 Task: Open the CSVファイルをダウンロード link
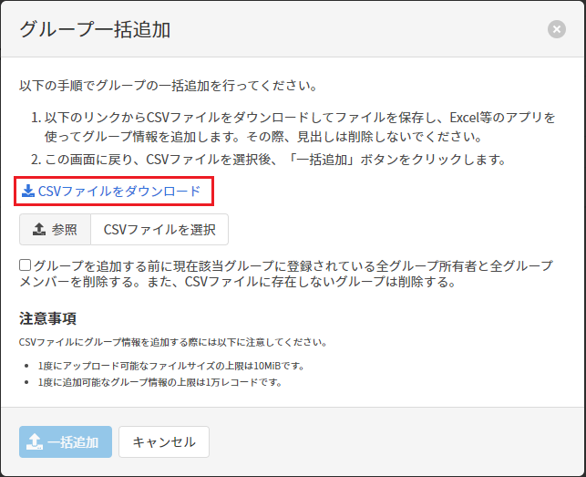pyautogui.click(x=118, y=192)
